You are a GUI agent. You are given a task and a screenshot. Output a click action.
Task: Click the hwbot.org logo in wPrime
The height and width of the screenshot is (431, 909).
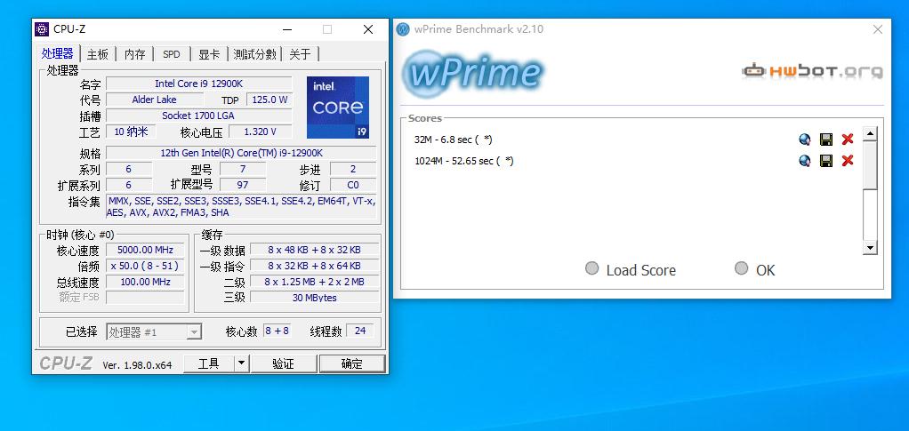tap(811, 71)
